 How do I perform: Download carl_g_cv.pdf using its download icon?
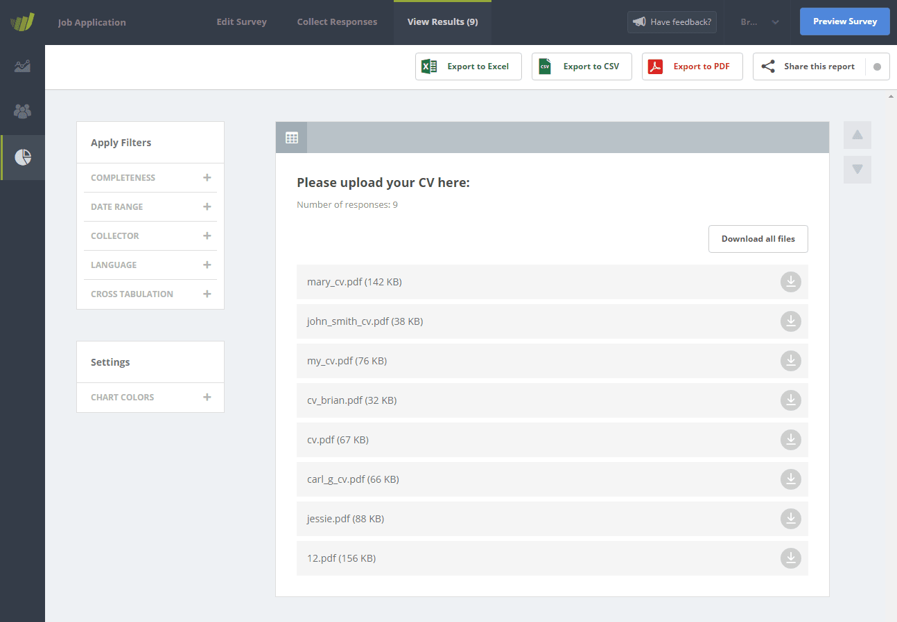(x=791, y=479)
